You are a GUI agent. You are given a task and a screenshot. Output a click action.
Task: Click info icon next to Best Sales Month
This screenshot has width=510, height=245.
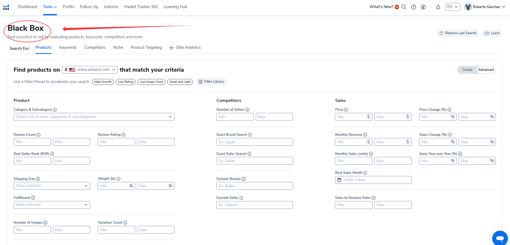coord(365,173)
